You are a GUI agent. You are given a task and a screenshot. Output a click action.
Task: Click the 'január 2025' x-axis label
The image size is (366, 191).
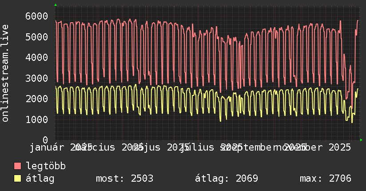[x=61, y=147]
